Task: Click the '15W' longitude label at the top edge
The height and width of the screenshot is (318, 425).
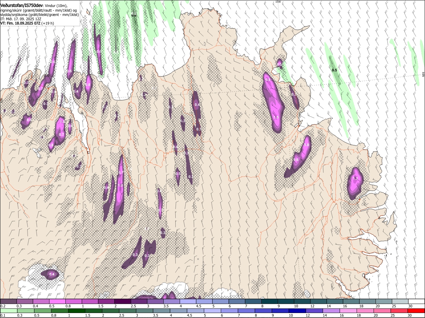Action: pyautogui.click(x=278, y=2)
